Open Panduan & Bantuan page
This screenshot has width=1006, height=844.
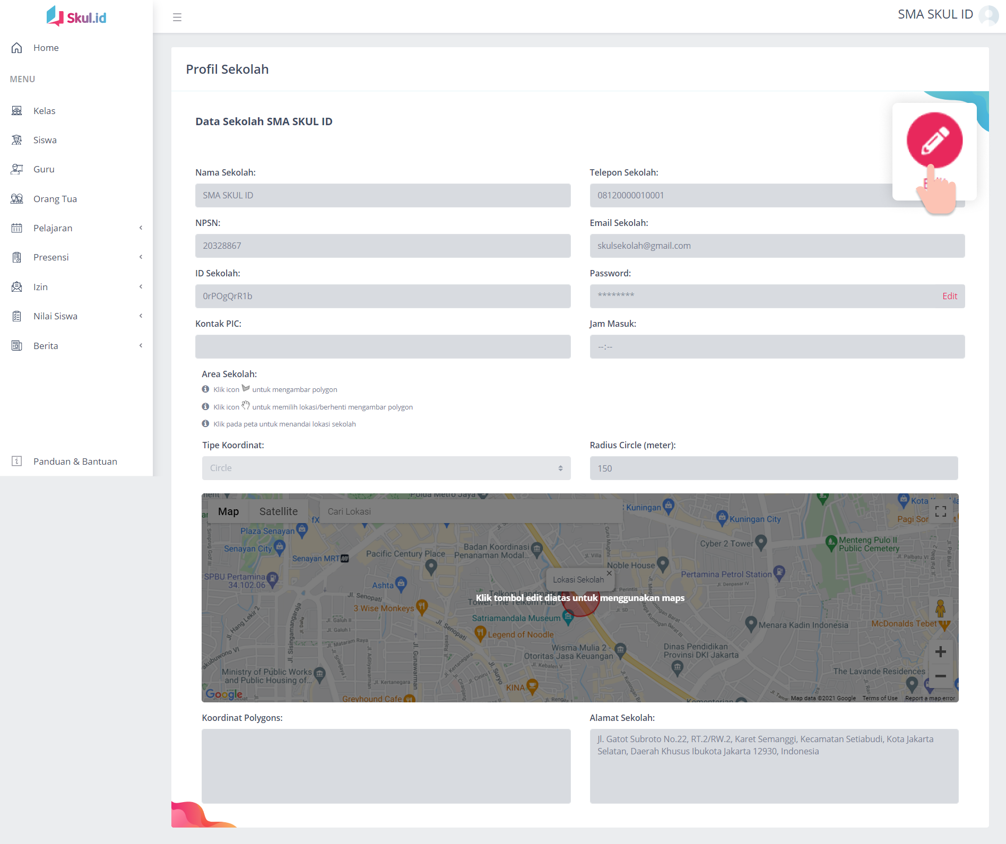[75, 462]
